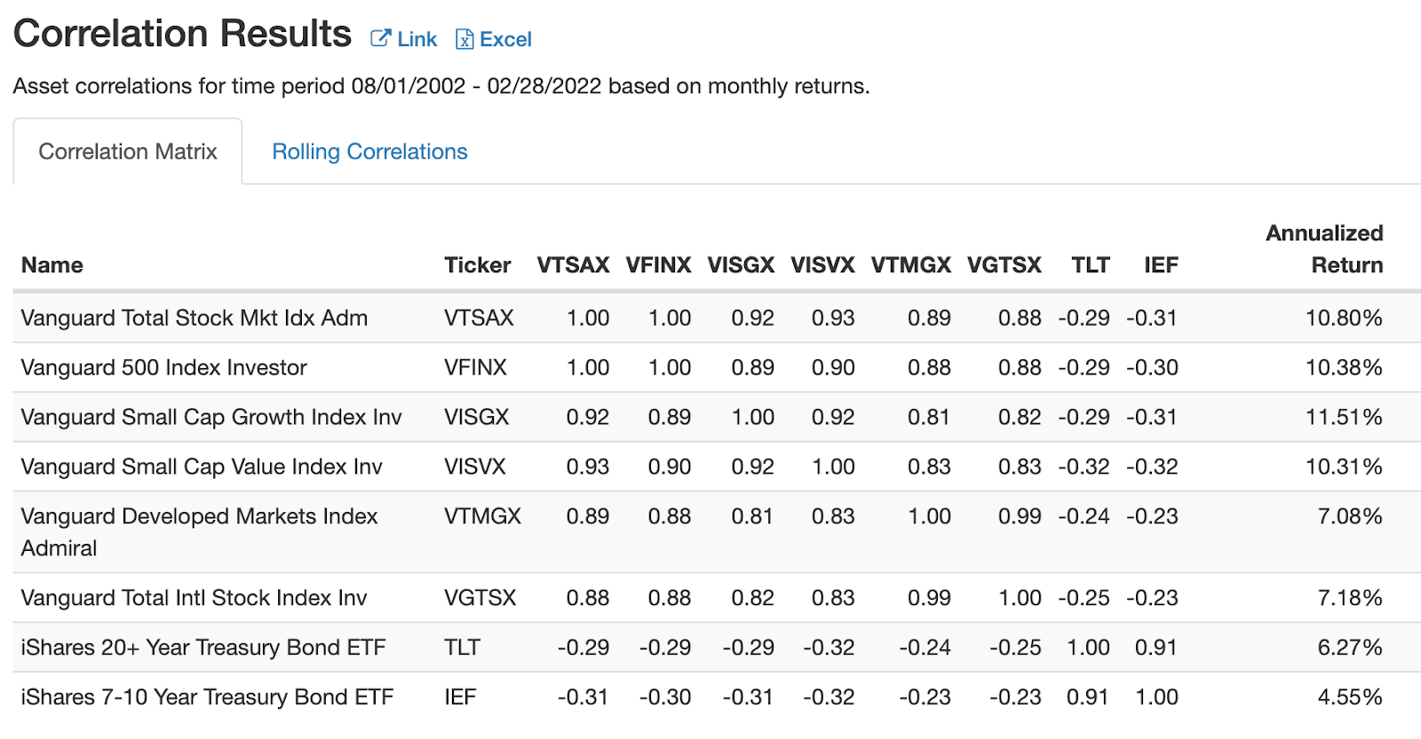Select the Correlation Matrix tab
The height and width of the screenshot is (739, 1421).
click(x=128, y=152)
